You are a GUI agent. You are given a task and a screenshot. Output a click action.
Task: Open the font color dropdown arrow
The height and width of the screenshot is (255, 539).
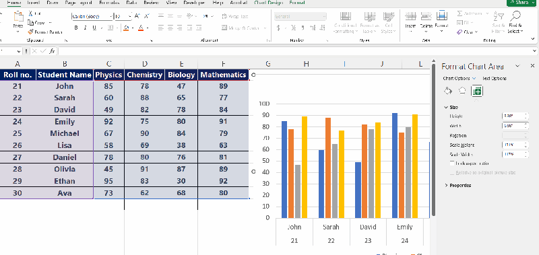[148, 28]
